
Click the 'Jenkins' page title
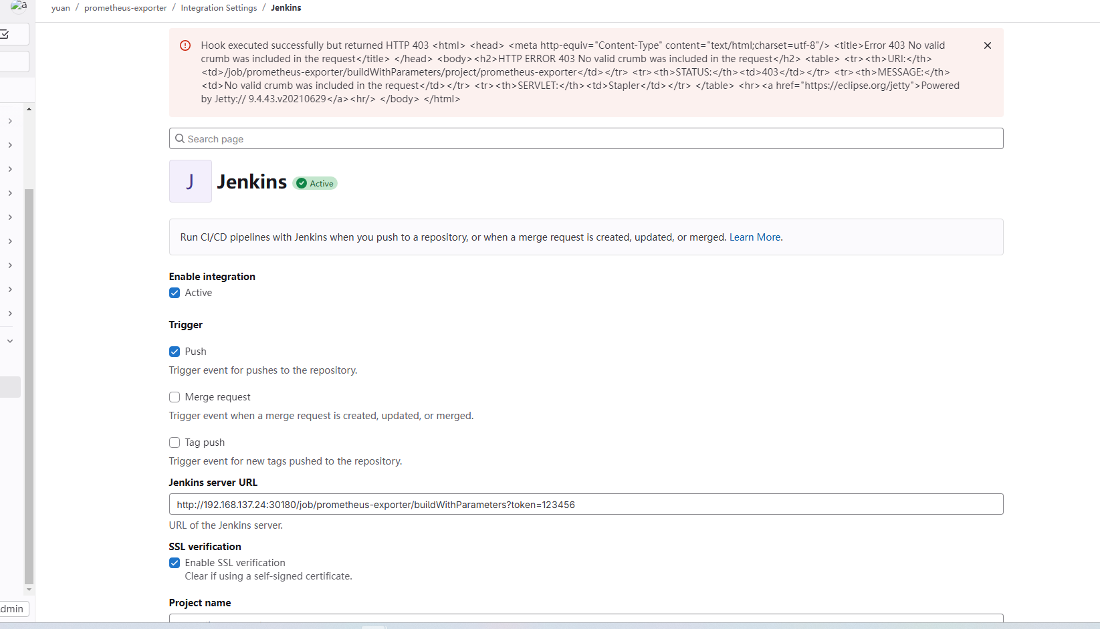(x=252, y=182)
